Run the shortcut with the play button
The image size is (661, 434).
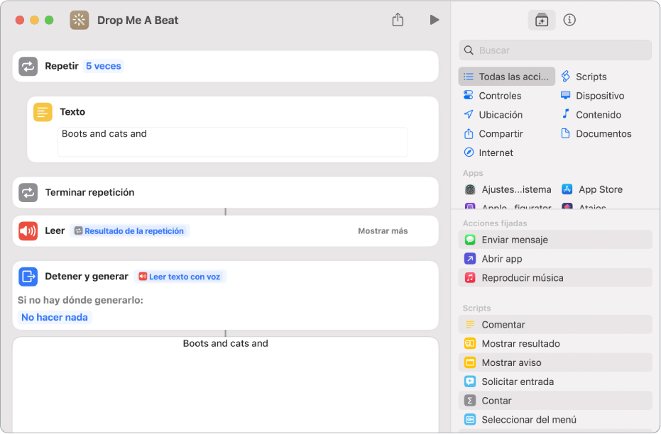click(435, 20)
